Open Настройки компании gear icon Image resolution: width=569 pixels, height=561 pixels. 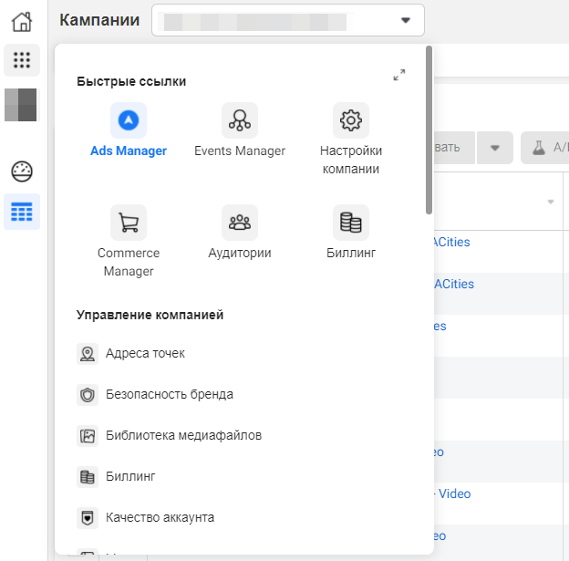[351, 120]
